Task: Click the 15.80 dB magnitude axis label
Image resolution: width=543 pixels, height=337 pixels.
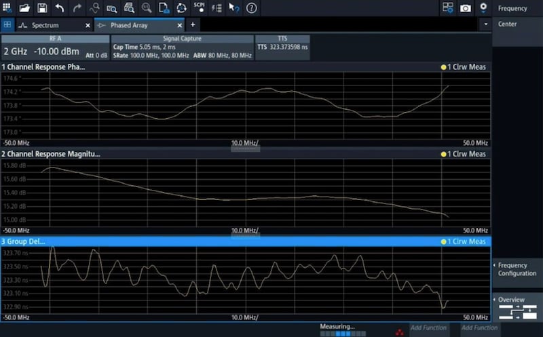Action: pos(14,165)
